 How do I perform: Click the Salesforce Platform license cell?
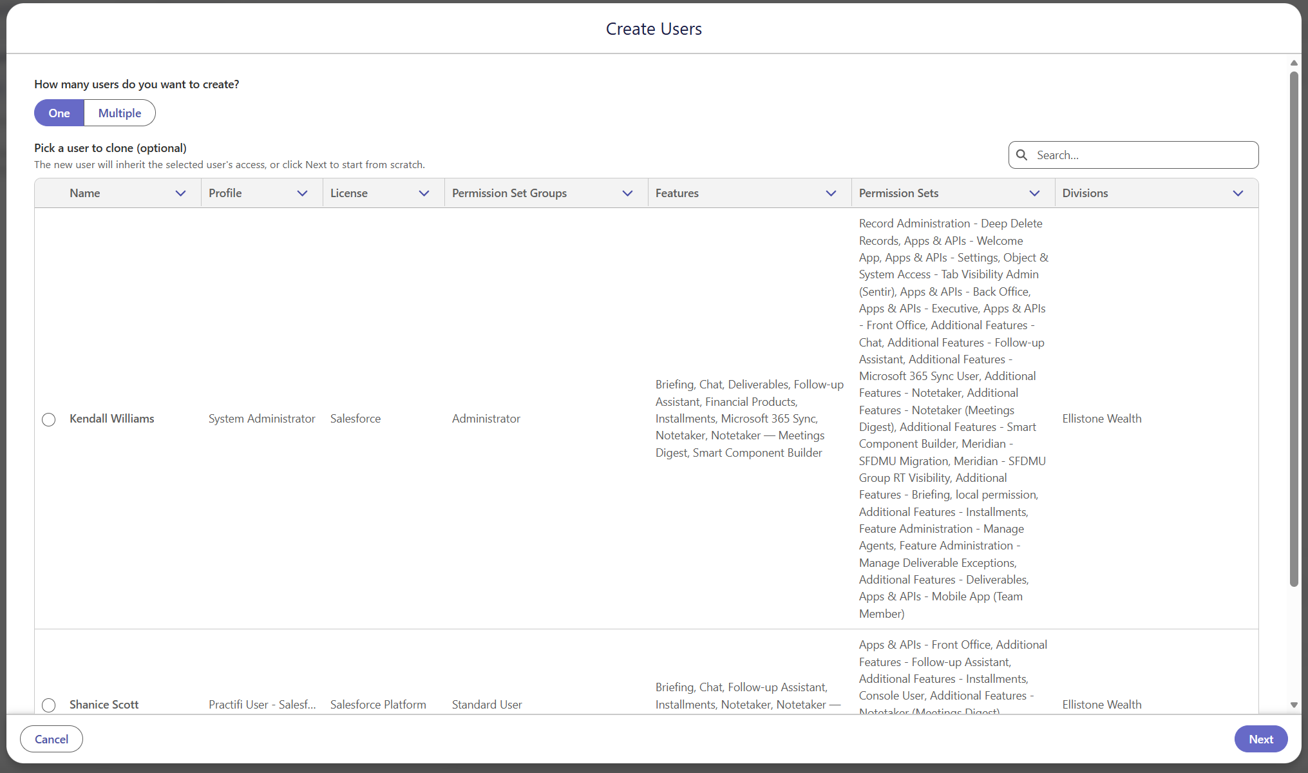coord(378,705)
